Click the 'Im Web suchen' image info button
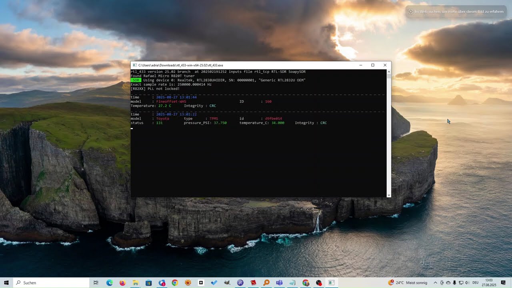Viewport: 512px width, 288px height. tap(456, 12)
